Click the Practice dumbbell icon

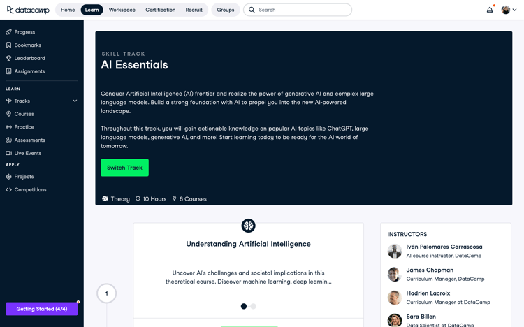(8, 127)
